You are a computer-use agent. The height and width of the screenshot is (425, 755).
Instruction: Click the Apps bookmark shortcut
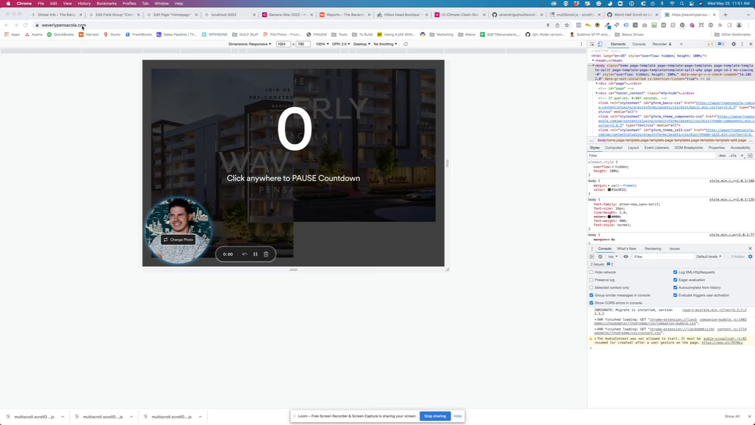point(12,34)
